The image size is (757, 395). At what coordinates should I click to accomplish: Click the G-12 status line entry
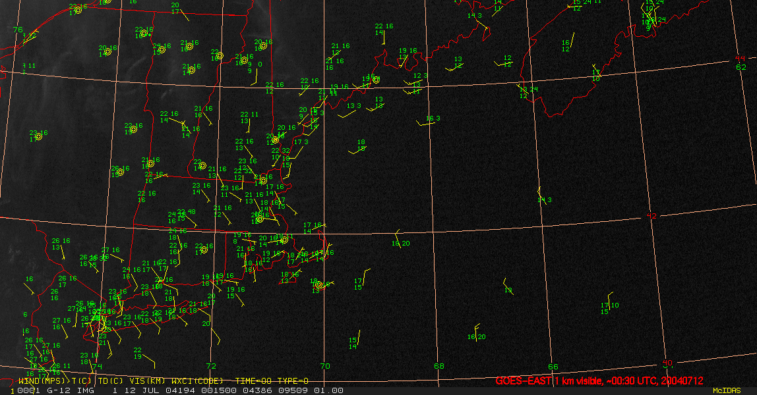coord(57,390)
